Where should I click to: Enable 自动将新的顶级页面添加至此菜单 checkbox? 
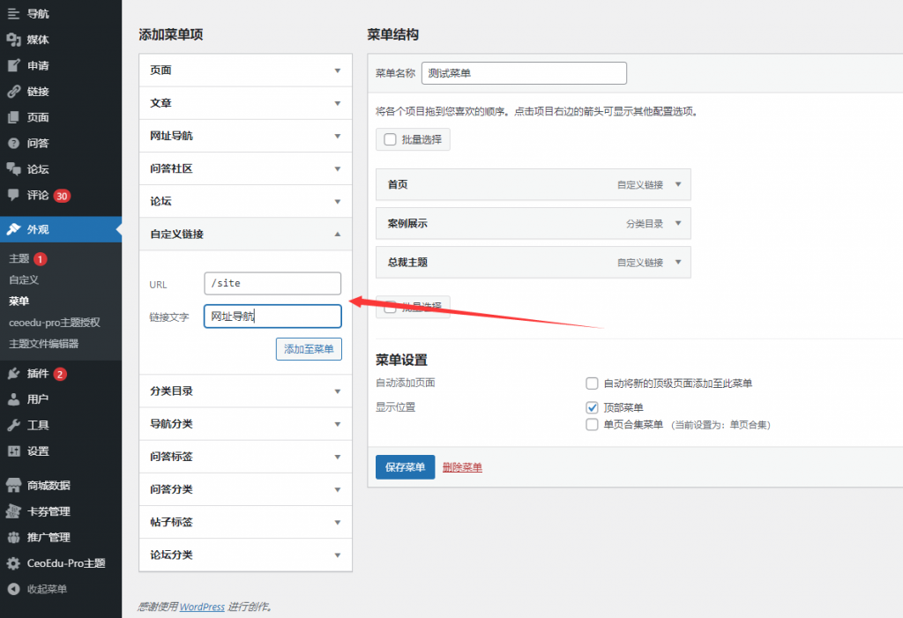[593, 383]
